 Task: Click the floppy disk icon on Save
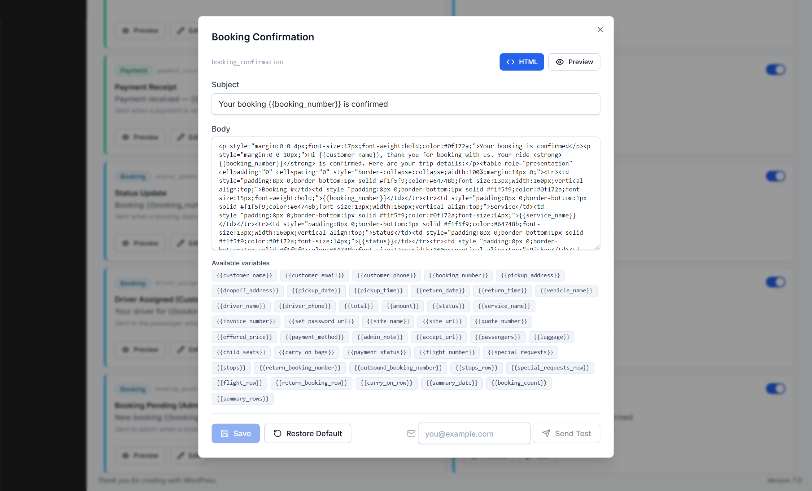click(224, 433)
